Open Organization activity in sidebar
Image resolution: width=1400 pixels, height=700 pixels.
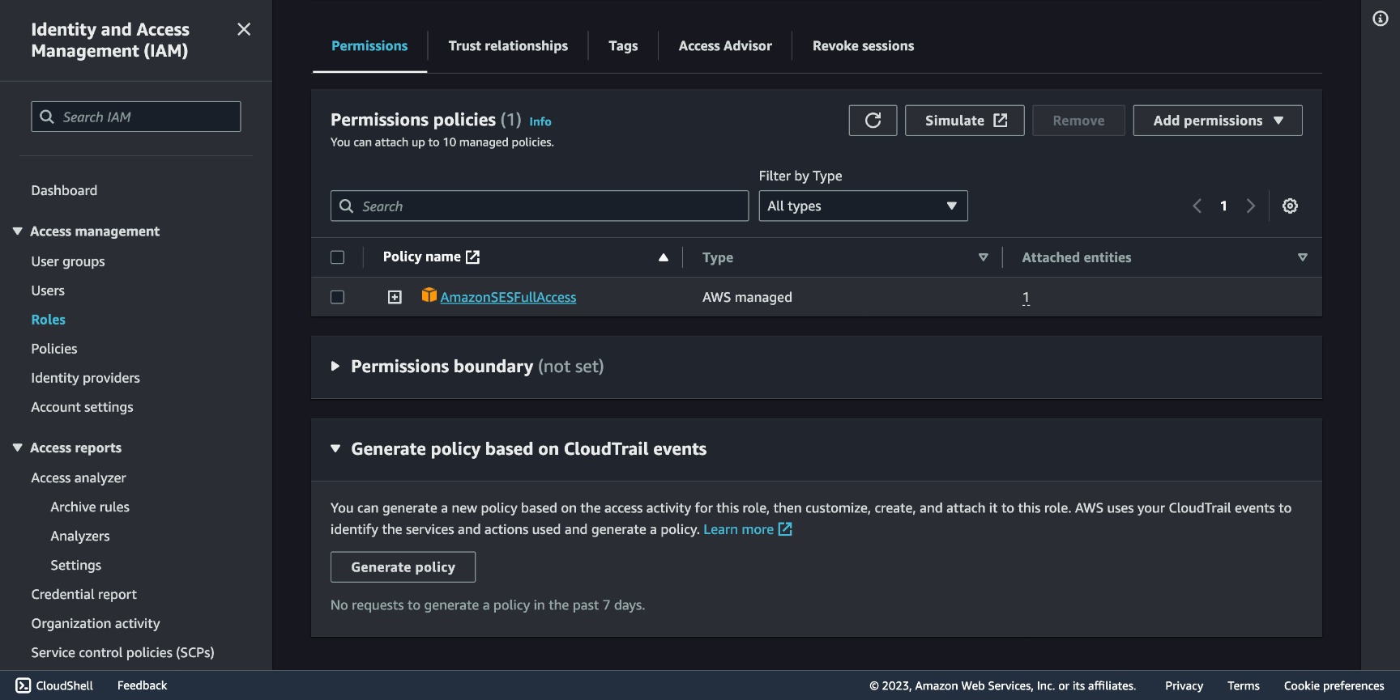[96, 624]
